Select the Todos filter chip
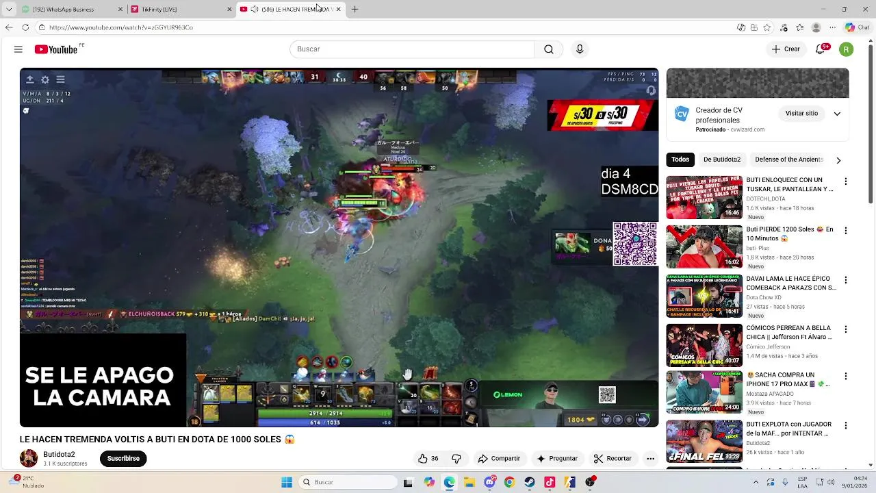Image resolution: width=876 pixels, height=493 pixels. pyautogui.click(x=680, y=160)
